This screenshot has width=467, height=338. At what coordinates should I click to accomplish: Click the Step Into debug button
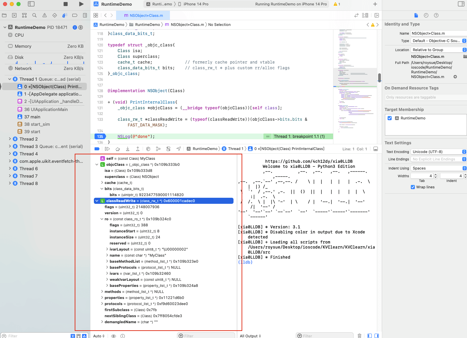(128, 149)
